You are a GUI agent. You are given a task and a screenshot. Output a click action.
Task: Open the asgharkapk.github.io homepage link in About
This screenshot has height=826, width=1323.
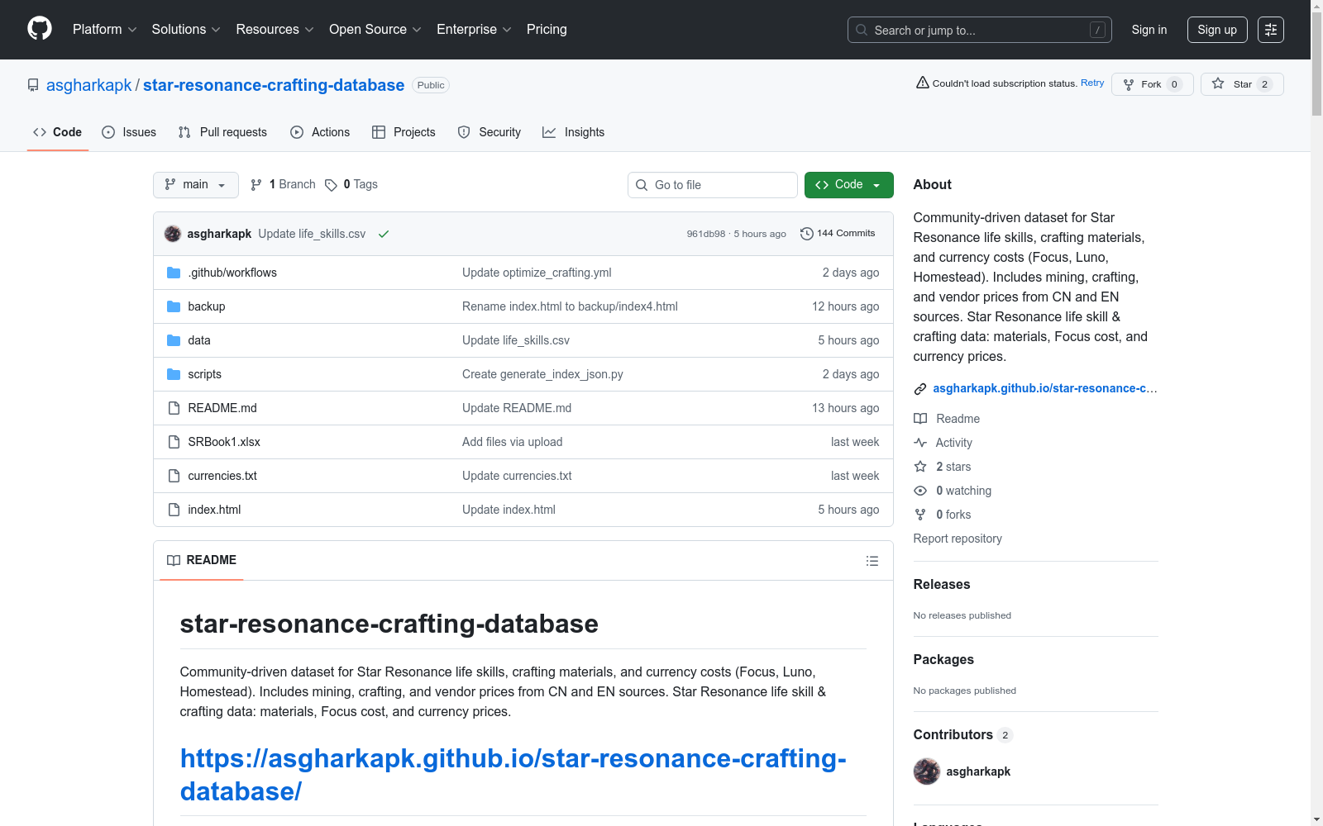point(1045,388)
